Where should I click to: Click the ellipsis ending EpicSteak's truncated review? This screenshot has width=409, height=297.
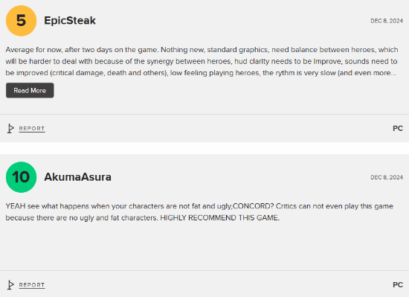tap(393, 74)
